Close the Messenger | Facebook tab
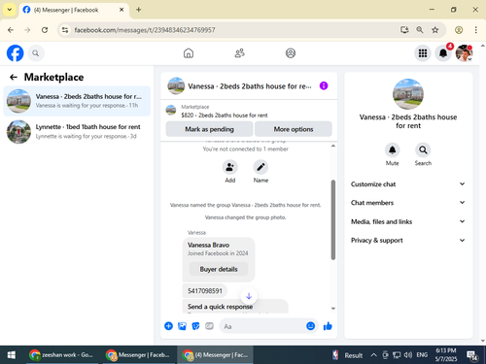The height and width of the screenshot is (364, 486). tap(121, 10)
